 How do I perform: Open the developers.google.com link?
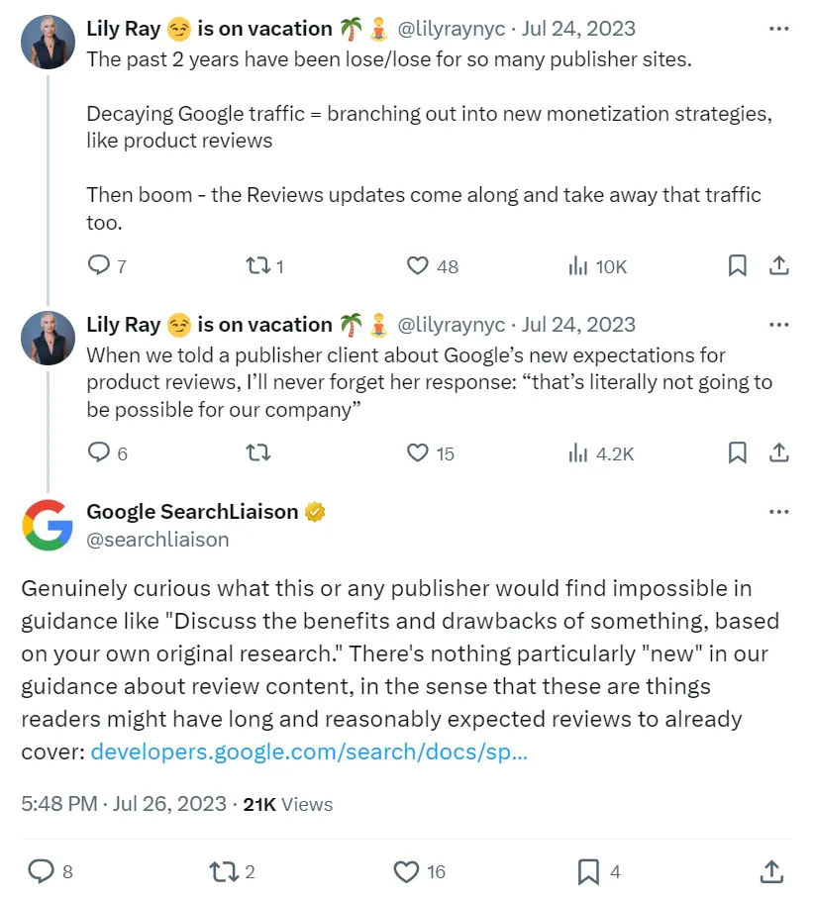tap(308, 751)
